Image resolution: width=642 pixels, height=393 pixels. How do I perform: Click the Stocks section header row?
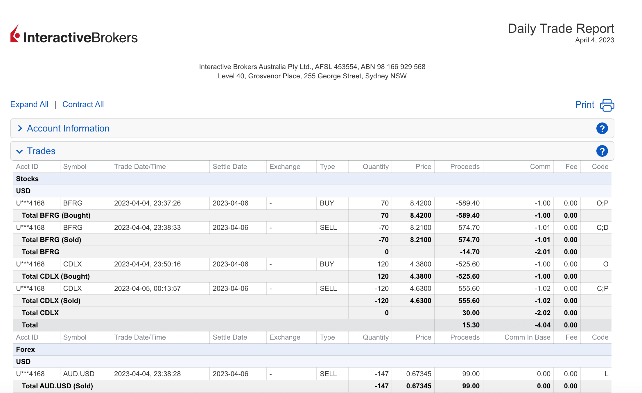(x=27, y=179)
